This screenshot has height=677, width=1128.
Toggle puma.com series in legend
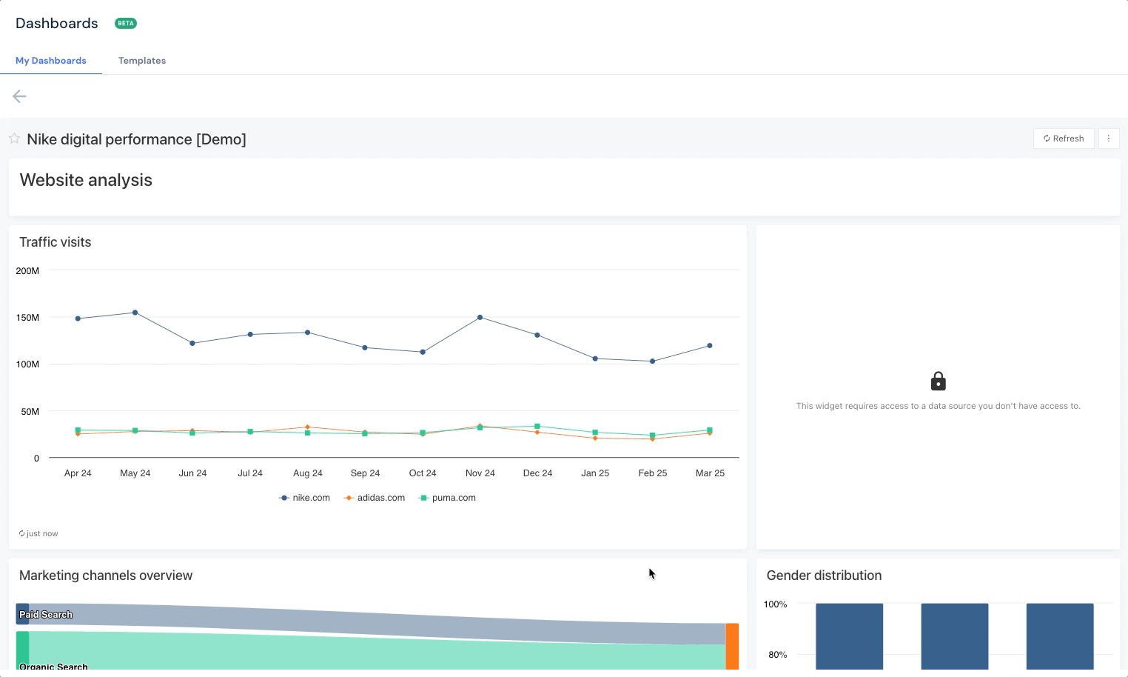pyautogui.click(x=447, y=498)
